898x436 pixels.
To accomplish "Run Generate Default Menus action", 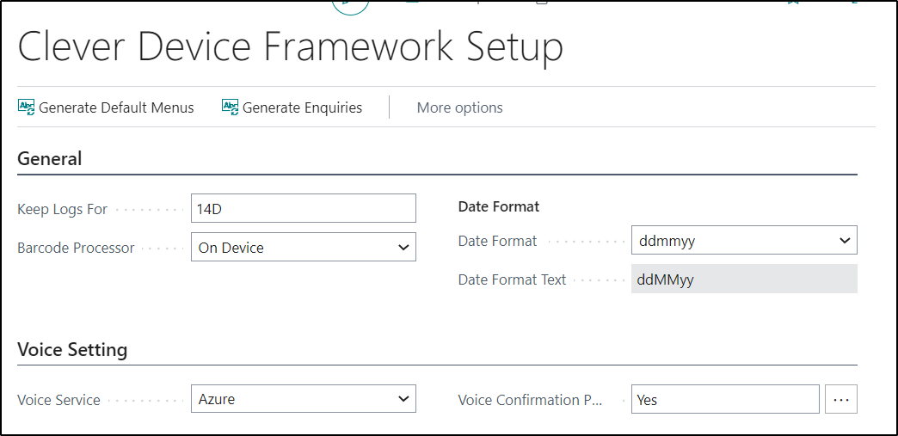I will click(107, 107).
